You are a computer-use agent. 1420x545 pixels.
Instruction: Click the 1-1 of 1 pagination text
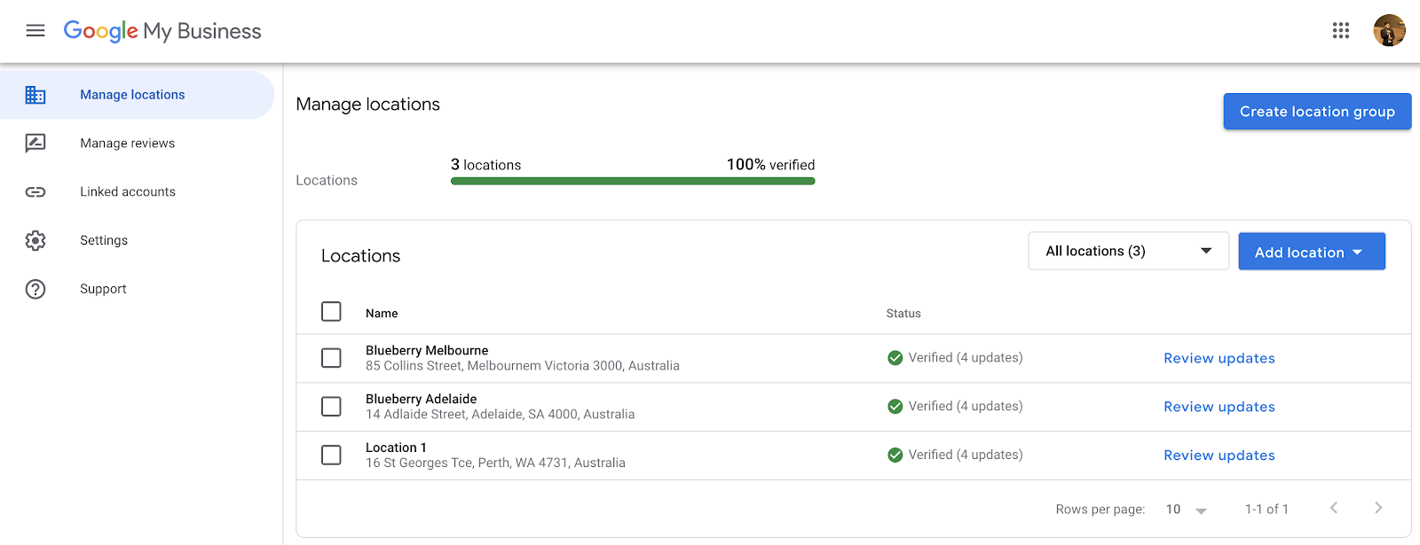[x=1266, y=510]
